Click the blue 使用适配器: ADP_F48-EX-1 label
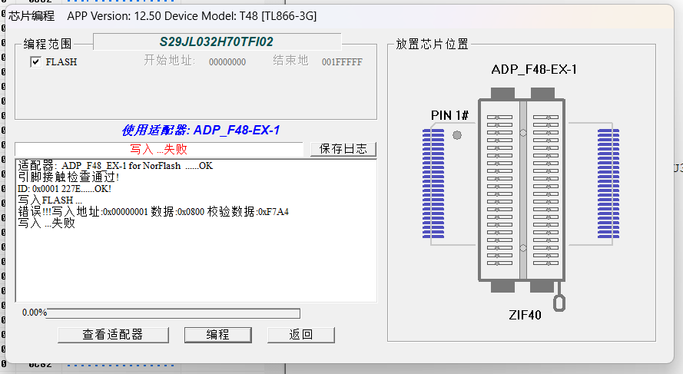The width and height of the screenshot is (683, 374). pos(200,131)
